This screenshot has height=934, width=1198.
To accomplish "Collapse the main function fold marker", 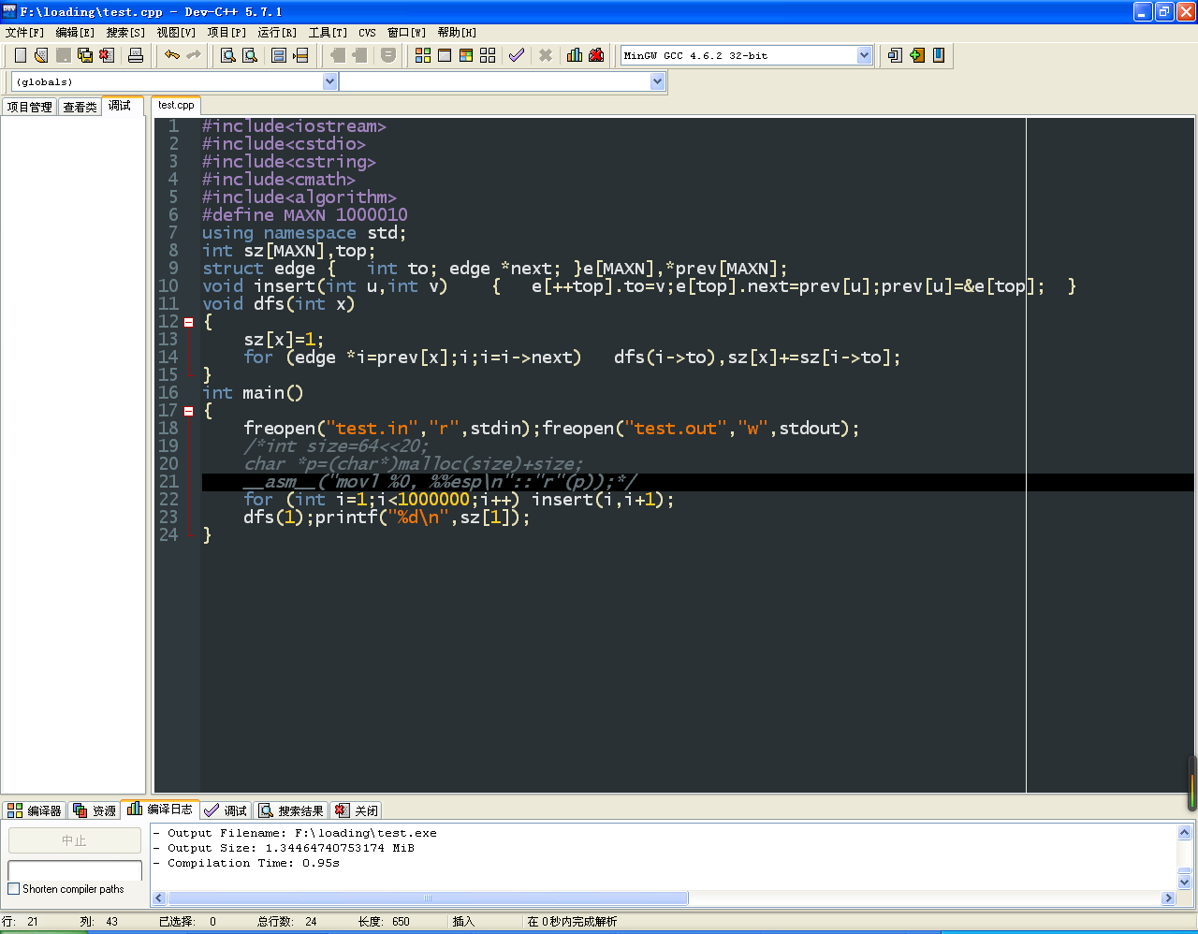I will [188, 411].
